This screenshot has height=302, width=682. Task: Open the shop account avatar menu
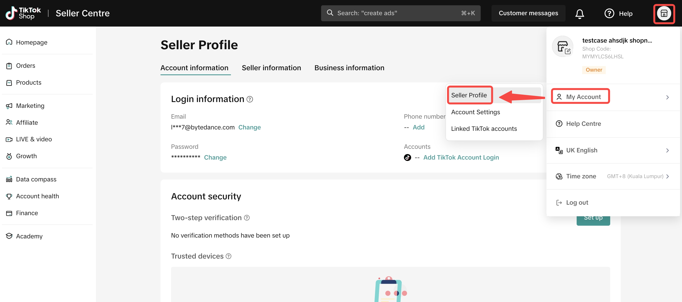coord(664,13)
